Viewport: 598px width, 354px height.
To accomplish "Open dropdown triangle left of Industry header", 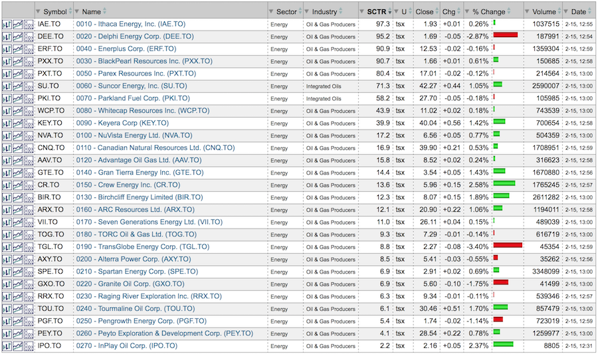I will [x=307, y=12].
